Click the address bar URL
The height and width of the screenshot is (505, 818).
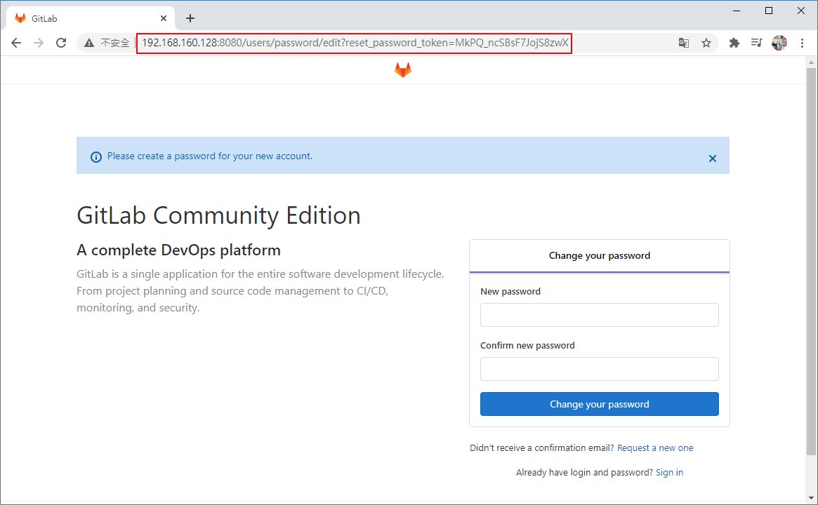pyautogui.click(x=354, y=43)
